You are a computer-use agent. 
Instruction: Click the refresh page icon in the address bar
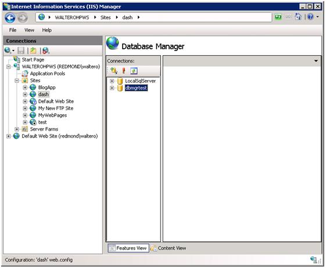click(278, 17)
